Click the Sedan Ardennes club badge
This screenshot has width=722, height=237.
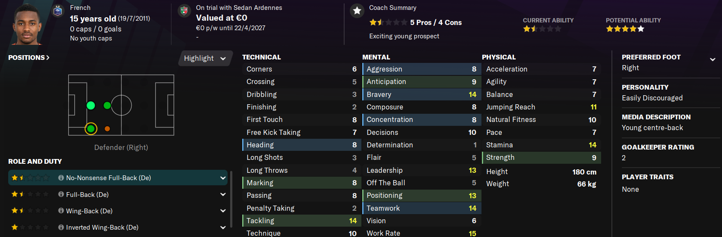(184, 11)
